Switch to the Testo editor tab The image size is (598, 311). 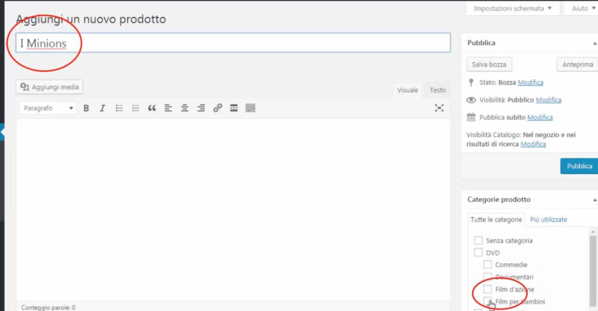click(x=437, y=90)
